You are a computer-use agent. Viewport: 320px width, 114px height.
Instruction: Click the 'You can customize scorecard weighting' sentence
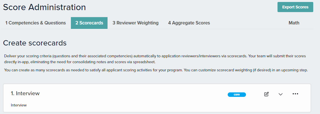pos(246,70)
